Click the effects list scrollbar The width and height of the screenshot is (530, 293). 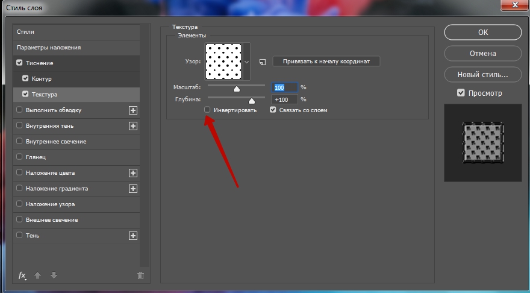(x=145, y=145)
